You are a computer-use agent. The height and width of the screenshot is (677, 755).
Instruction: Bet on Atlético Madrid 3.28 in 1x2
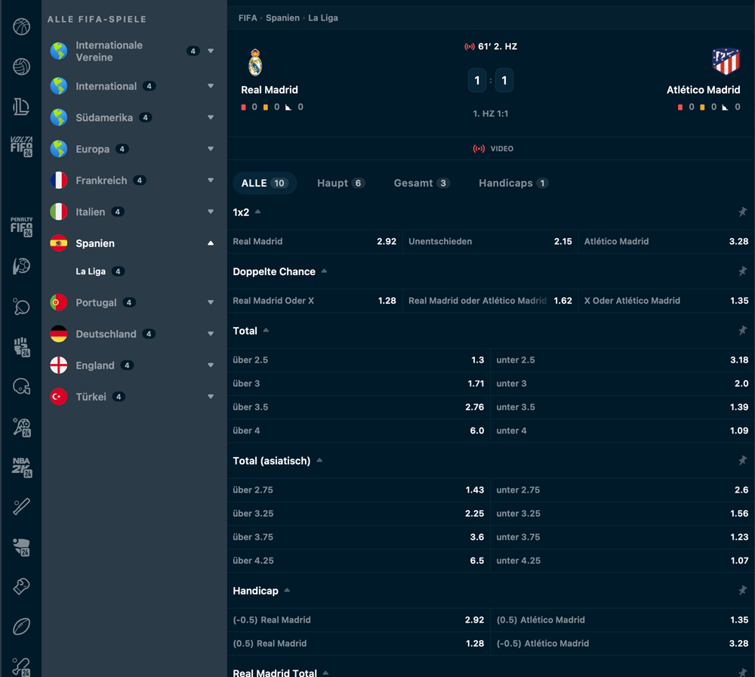click(x=667, y=241)
